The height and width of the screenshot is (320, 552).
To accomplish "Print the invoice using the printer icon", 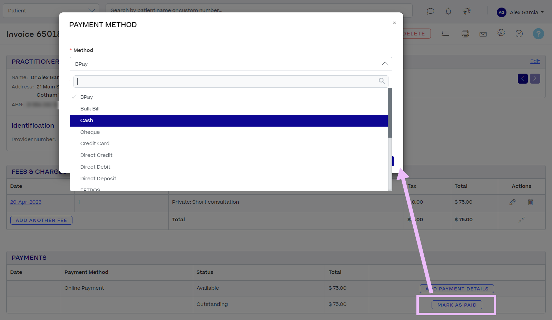I will (465, 33).
